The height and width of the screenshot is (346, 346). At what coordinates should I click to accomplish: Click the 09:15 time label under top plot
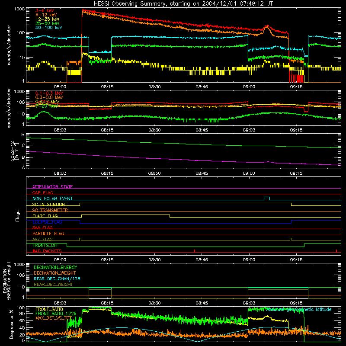296,87
